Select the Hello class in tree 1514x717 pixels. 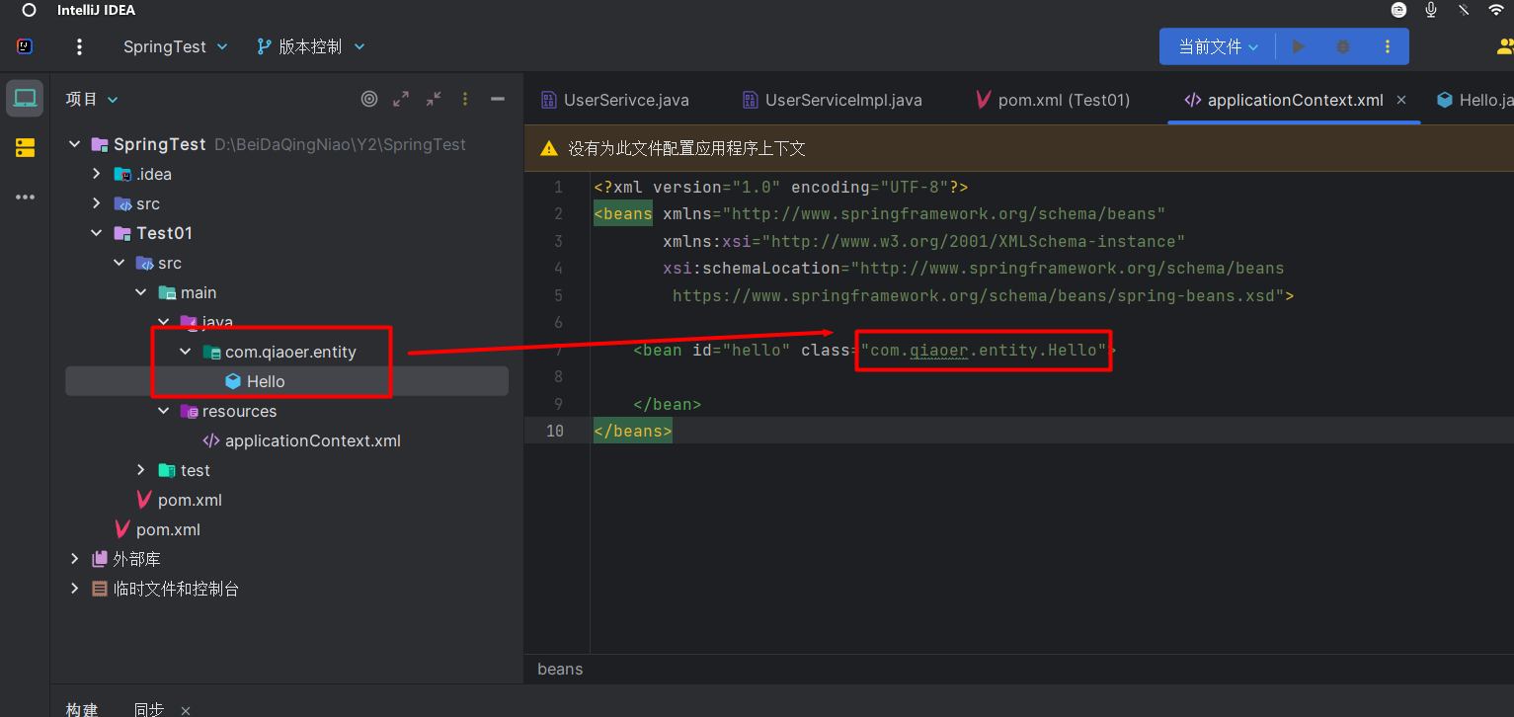266,381
